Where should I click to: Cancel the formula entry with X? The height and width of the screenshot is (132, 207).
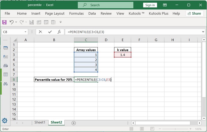[x=41, y=32]
